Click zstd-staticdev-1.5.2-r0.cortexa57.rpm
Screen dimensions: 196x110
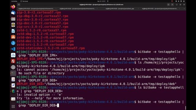tap(51, 48)
